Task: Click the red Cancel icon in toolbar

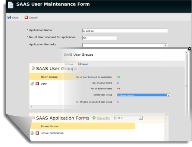Action: click(x=26, y=17)
